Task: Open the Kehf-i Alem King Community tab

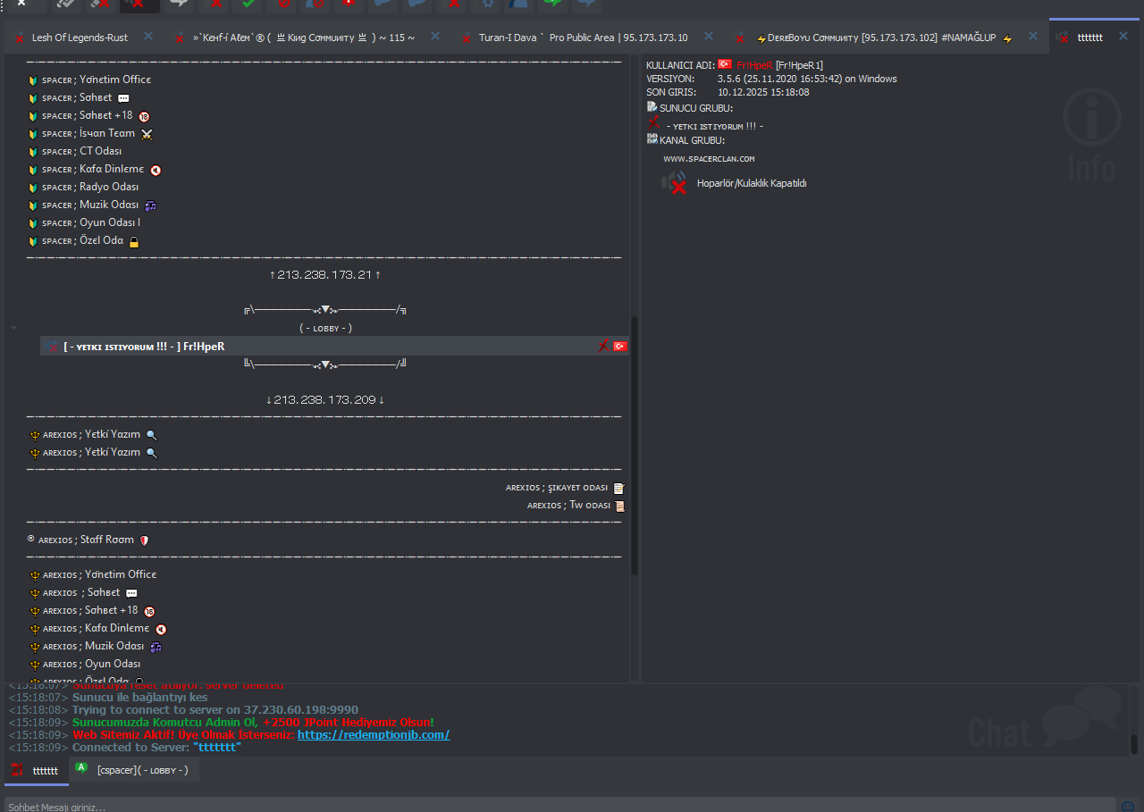Action: [x=304, y=38]
